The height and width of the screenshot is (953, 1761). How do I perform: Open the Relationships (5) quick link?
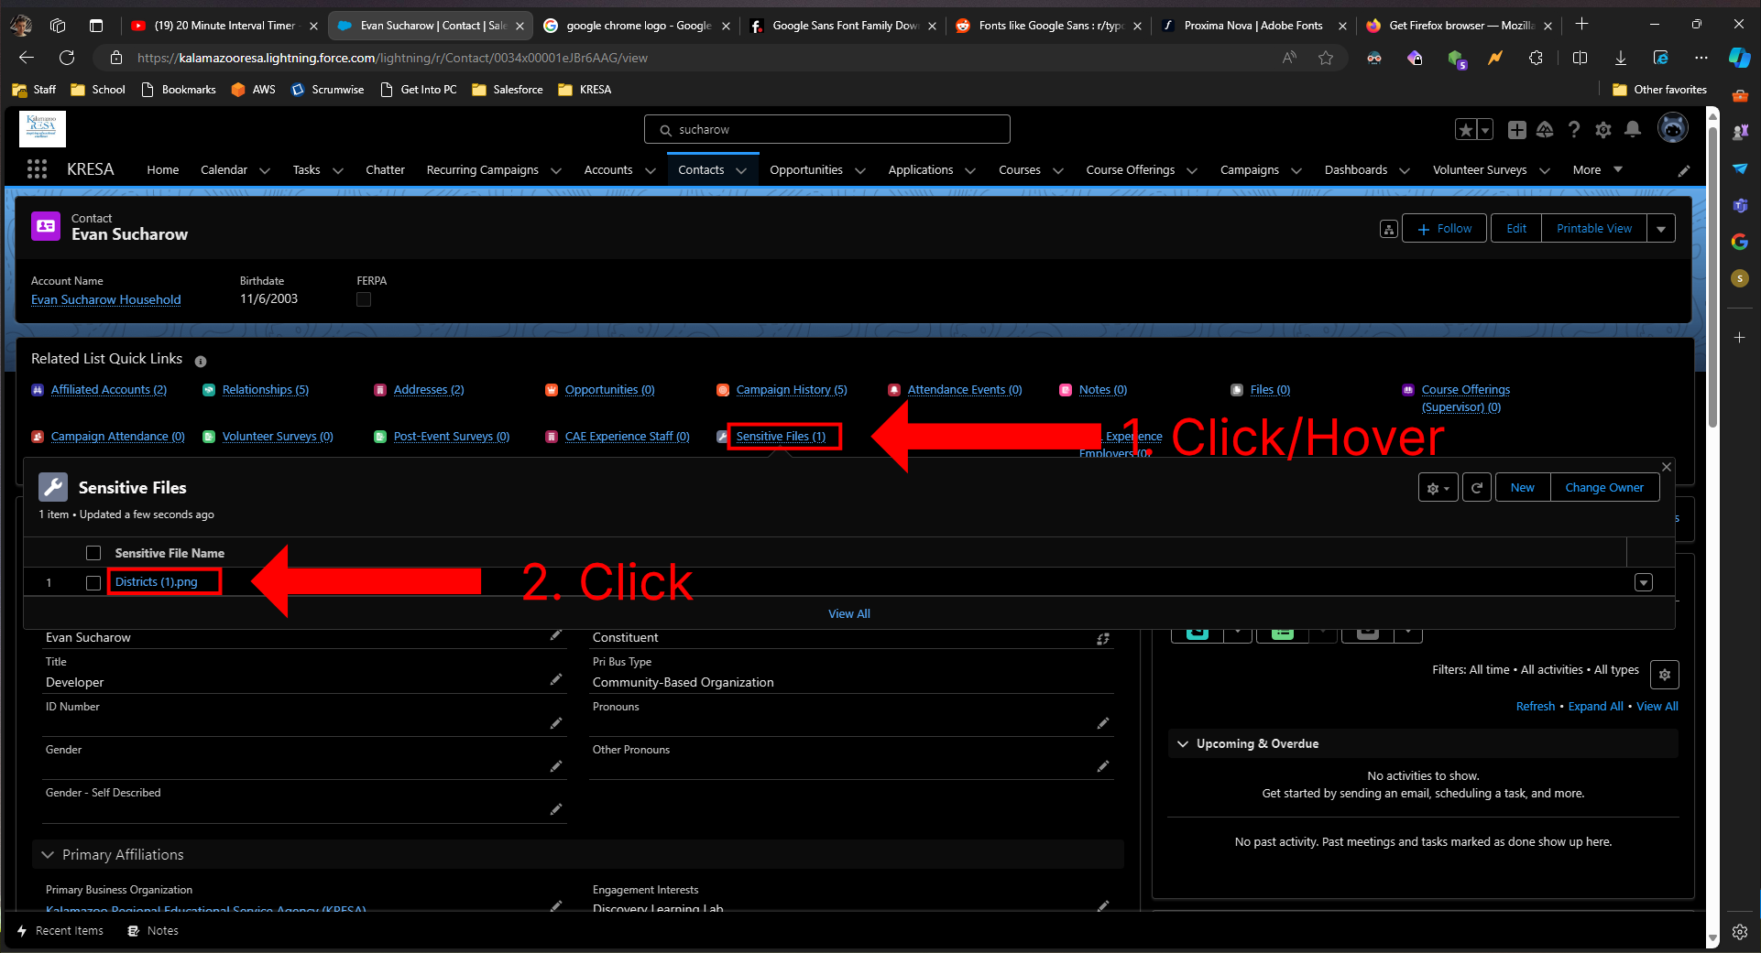266,390
